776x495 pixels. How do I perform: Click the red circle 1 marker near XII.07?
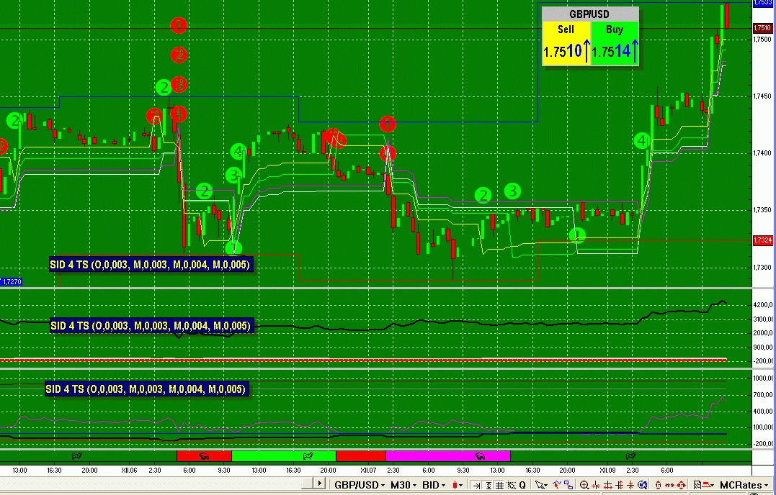(x=388, y=124)
